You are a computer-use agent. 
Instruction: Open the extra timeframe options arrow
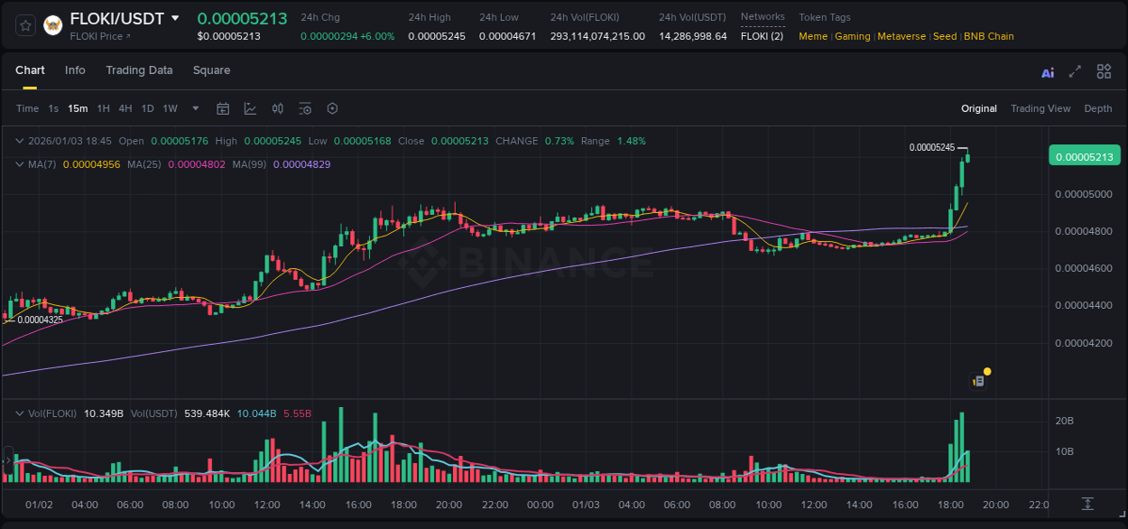point(194,108)
